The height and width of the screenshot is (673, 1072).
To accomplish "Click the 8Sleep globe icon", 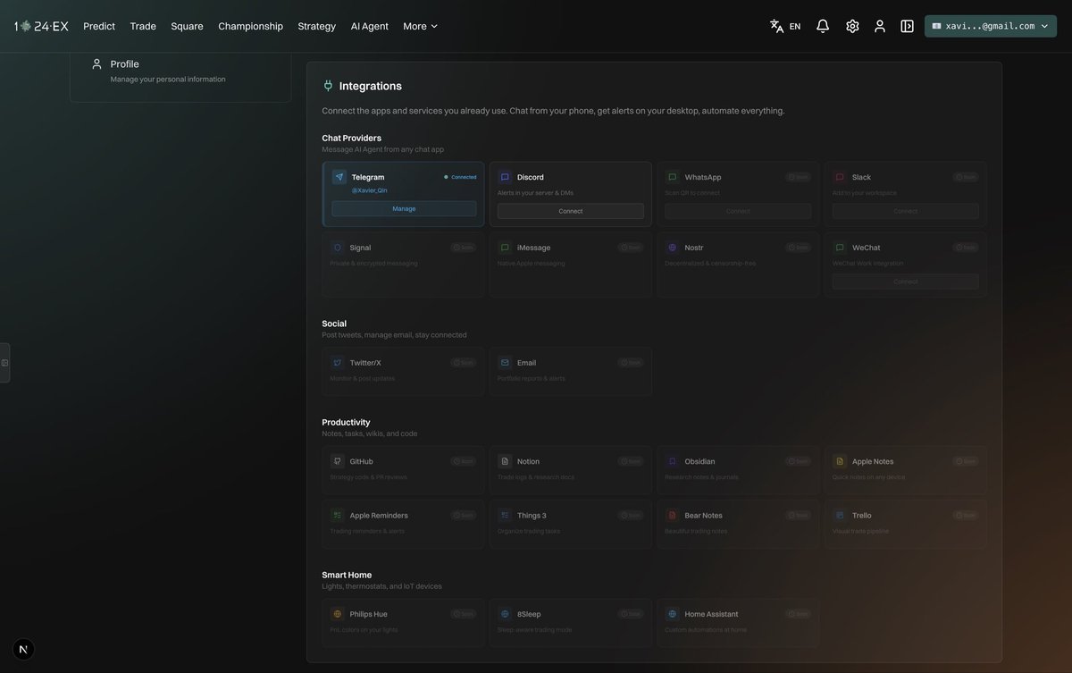I will pos(505,614).
